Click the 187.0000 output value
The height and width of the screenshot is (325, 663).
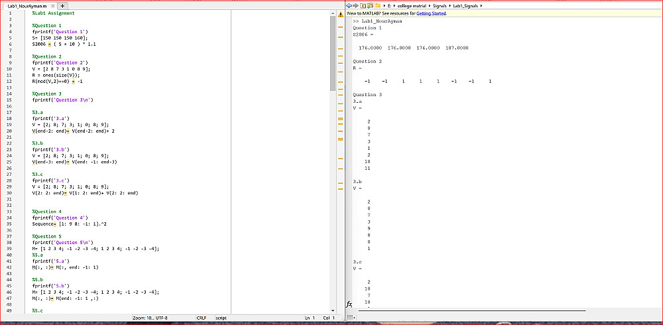(x=457, y=48)
